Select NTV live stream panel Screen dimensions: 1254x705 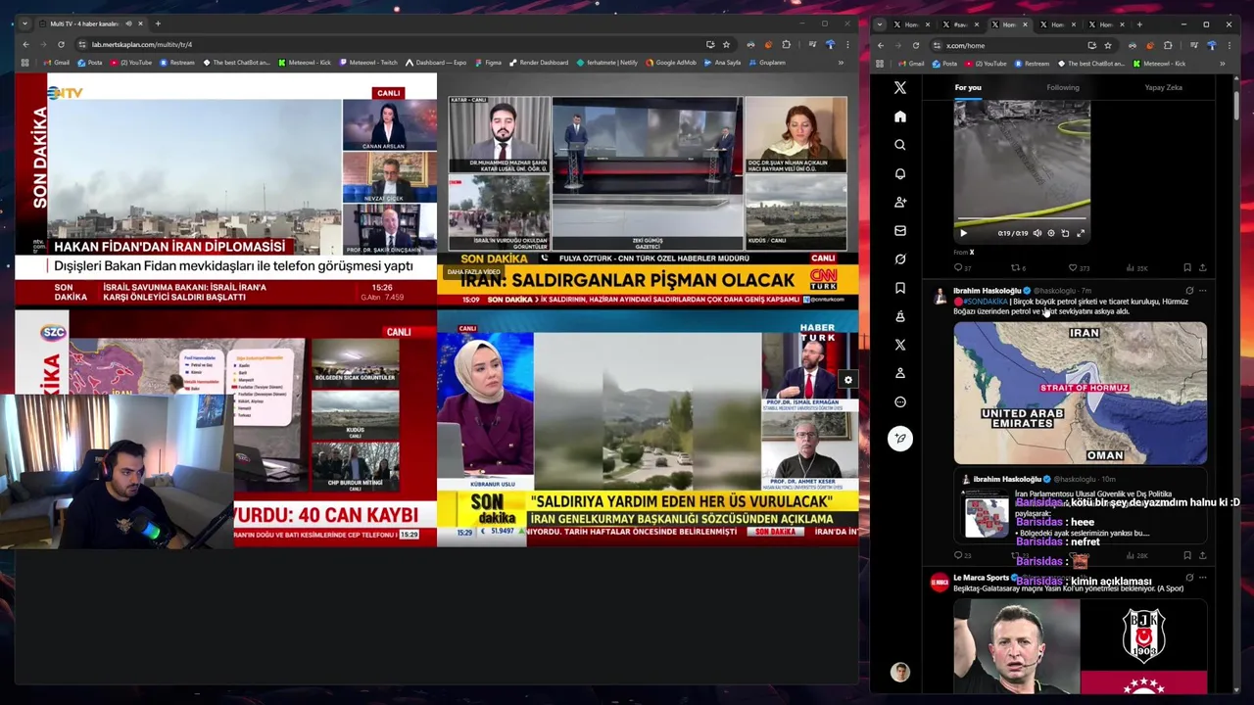point(225,190)
